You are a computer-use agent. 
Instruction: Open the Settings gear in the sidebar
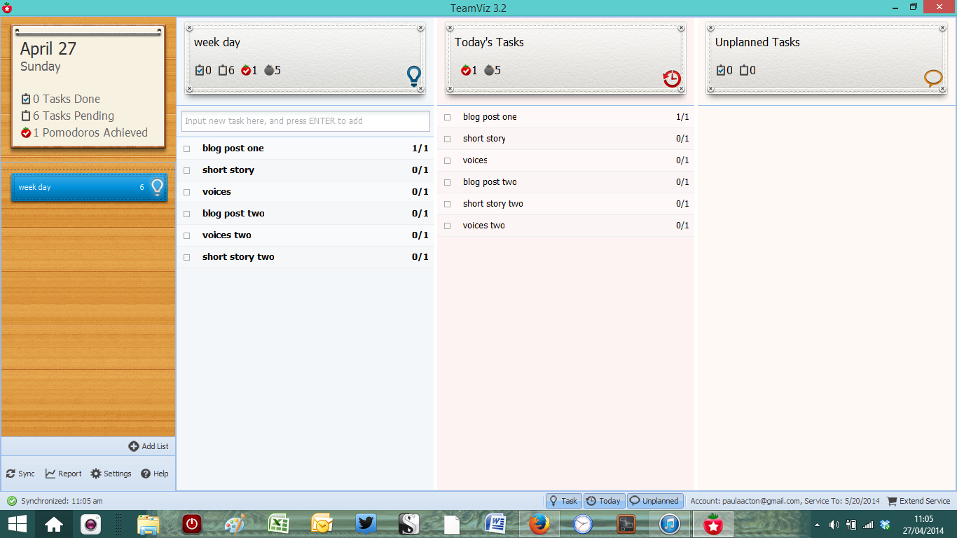coord(97,474)
